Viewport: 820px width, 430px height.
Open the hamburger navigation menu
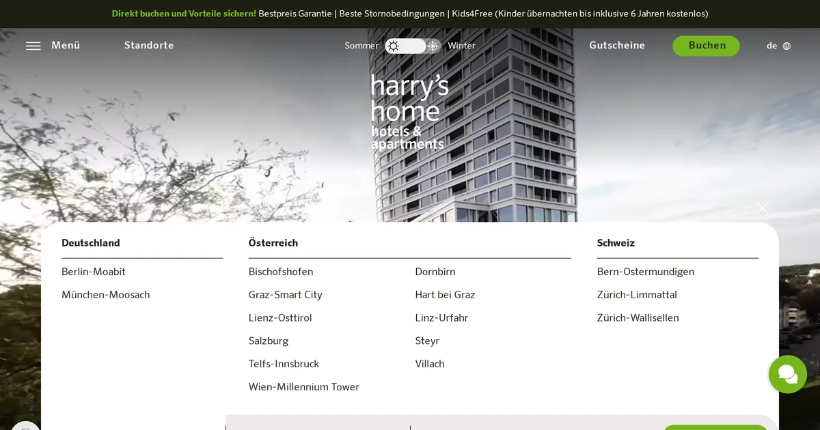click(x=33, y=46)
